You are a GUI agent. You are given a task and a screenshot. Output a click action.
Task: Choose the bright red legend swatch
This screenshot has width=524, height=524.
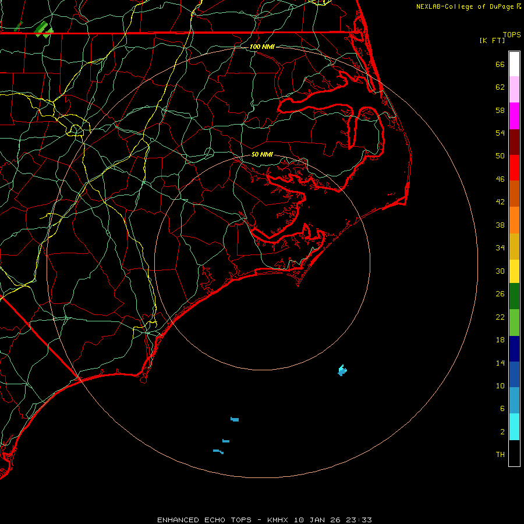pos(514,167)
